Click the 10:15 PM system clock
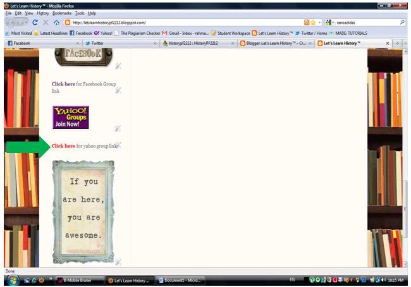 [396, 280]
